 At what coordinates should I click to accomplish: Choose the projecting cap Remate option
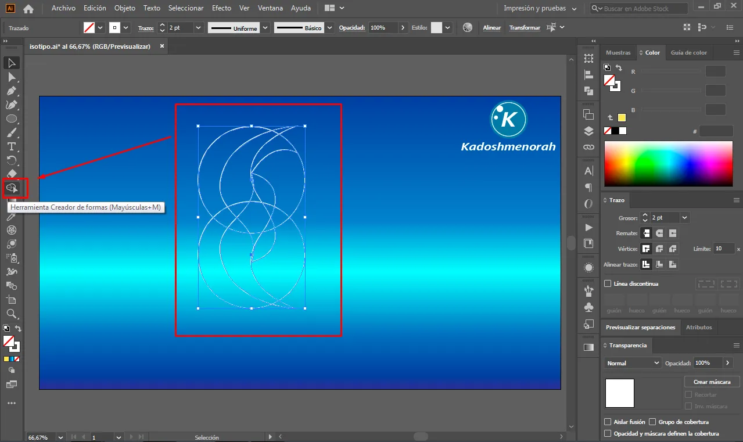673,233
